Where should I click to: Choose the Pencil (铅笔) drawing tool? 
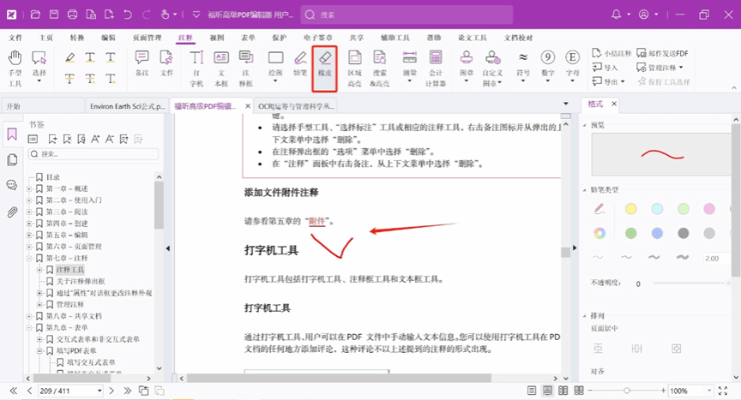coord(300,63)
